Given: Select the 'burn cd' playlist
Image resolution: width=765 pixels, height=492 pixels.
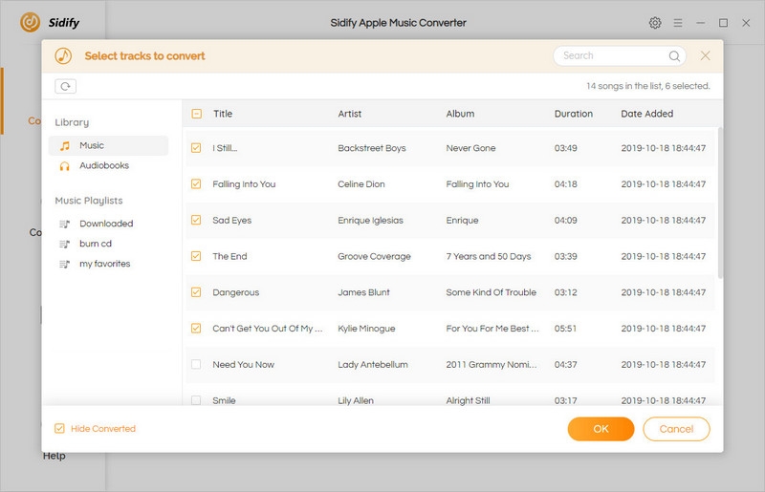Looking at the screenshot, I should [x=96, y=244].
